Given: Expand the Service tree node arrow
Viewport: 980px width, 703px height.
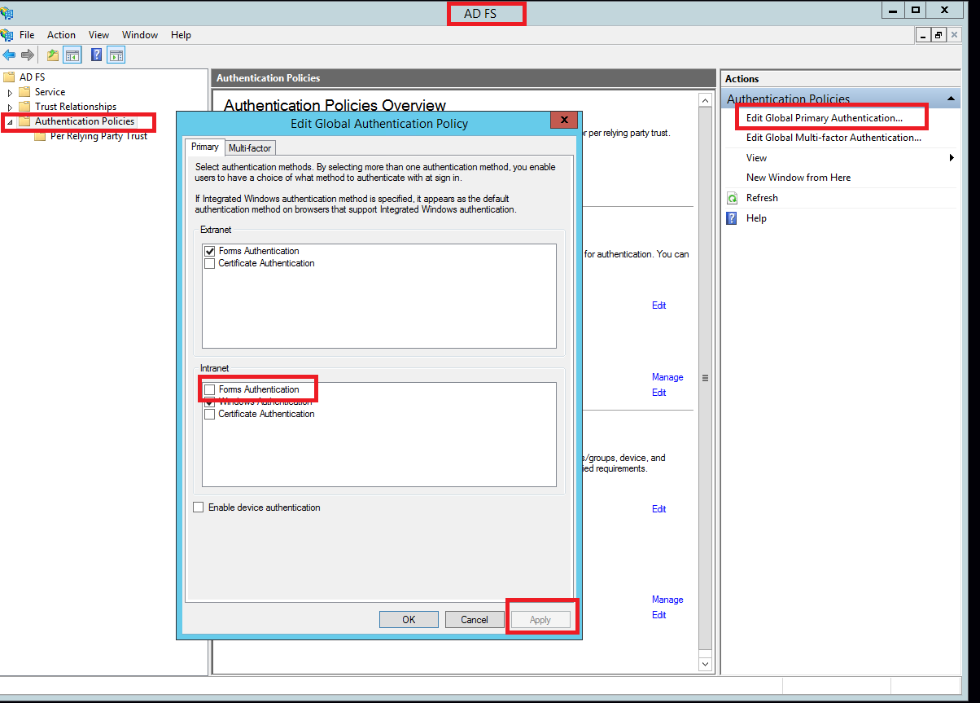Looking at the screenshot, I should pyautogui.click(x=10, y=93).
